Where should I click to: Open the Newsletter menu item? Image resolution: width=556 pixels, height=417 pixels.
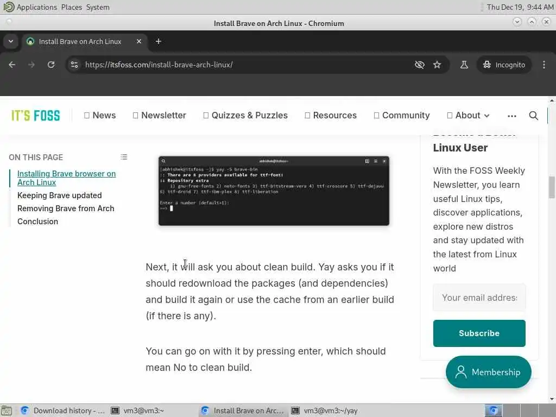pos(159,115)
